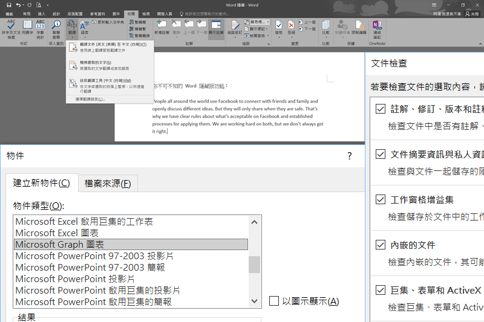This screenshot has width=484, height=322.
Task: Switch to the Insert (插入) tab
Action: tap(41, 14)
